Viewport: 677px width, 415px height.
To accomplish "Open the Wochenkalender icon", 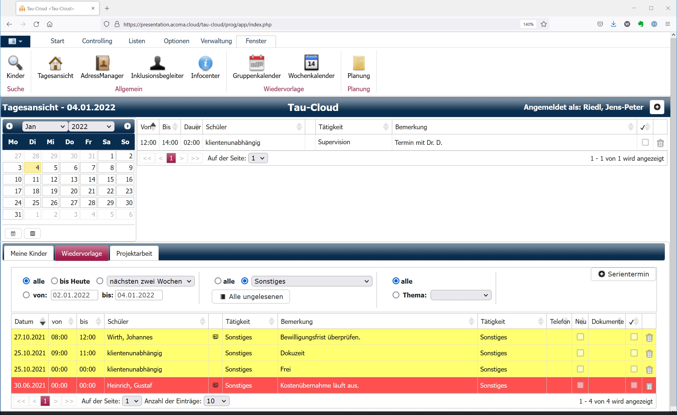I will [x=311, y=63].
